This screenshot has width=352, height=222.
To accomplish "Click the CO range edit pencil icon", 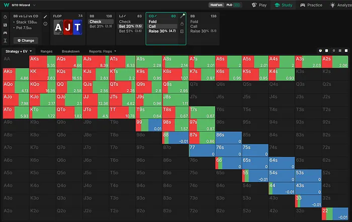I will [x=182, y=16].
